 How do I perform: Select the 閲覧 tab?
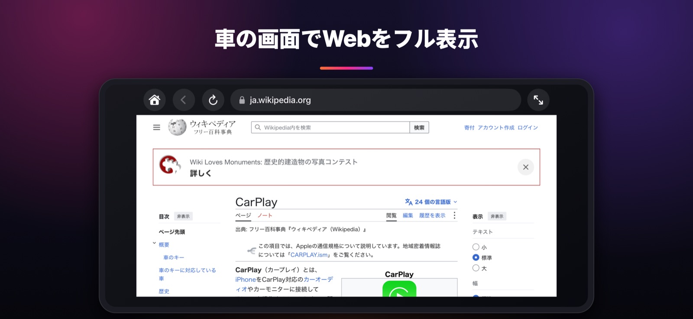[392, 215]
